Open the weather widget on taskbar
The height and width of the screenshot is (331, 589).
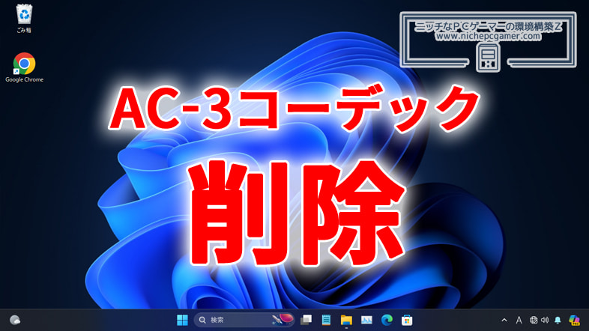[x=15, y=320]
